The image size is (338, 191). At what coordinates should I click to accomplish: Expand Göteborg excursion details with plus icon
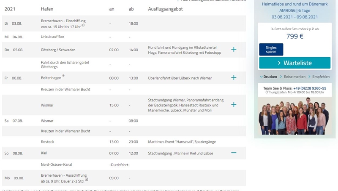(234, 50)
